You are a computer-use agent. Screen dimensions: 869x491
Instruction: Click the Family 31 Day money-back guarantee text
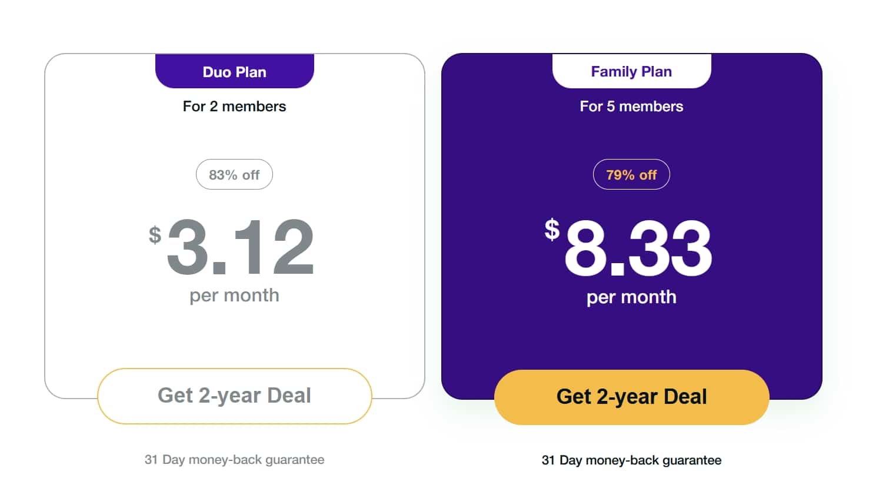tap(631, 460)
